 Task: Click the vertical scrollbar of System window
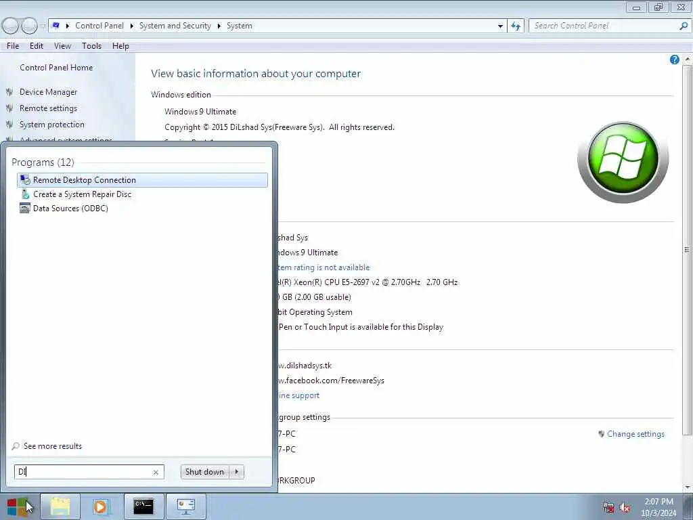click(686, 251)
